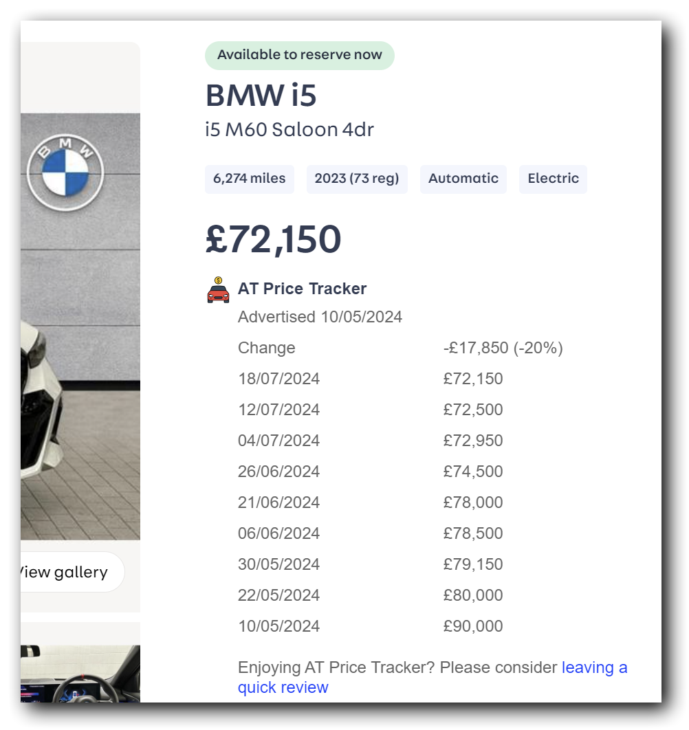Select the 6,274 miles tag
The width and height of the screenshot is (689, 730).
click(249, 179)
